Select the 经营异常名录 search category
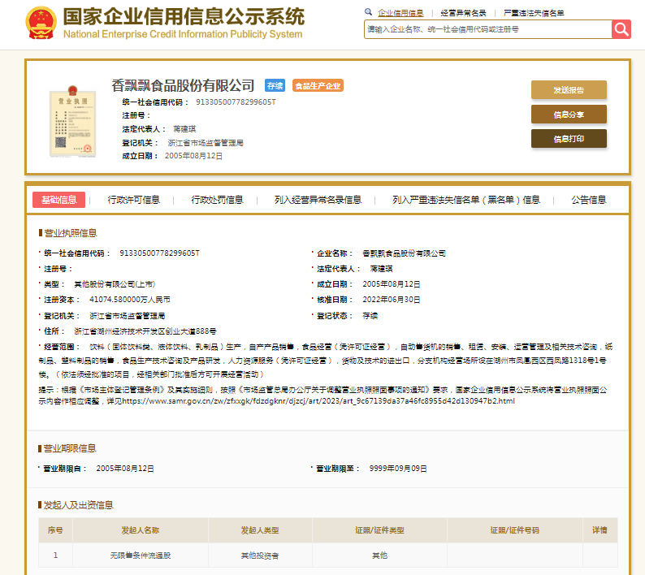This screenshot has height=575, width=645. [x=463, y=13]
